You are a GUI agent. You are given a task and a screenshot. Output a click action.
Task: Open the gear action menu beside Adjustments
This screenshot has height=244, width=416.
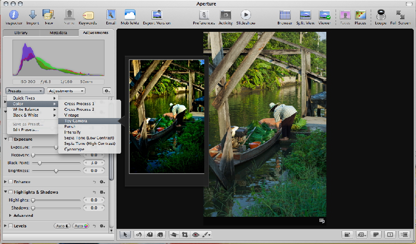[x=107, y=91]
